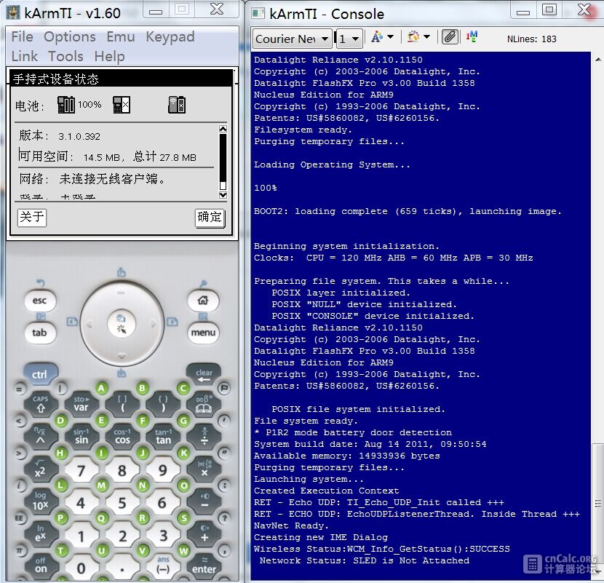Open the File menu in kArmTI
This screenshot has height=583, width=604.
pos(22,37)
